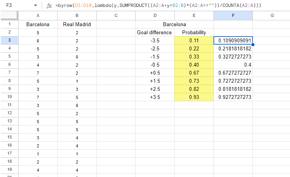Select cell B8 with value 1
Screen dimensions: 290x177
[77, 81]
